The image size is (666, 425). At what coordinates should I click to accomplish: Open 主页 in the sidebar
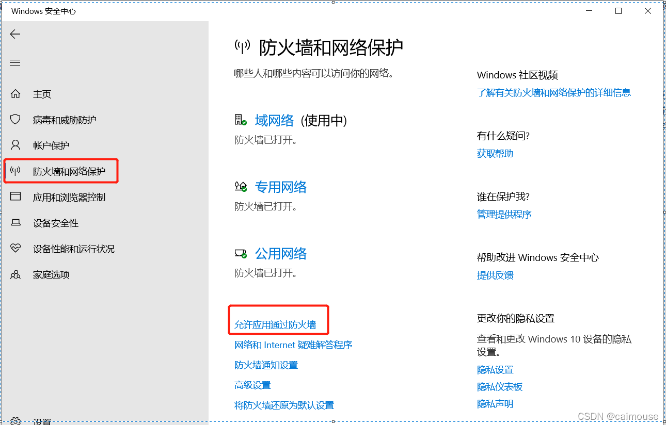point(42,94)
